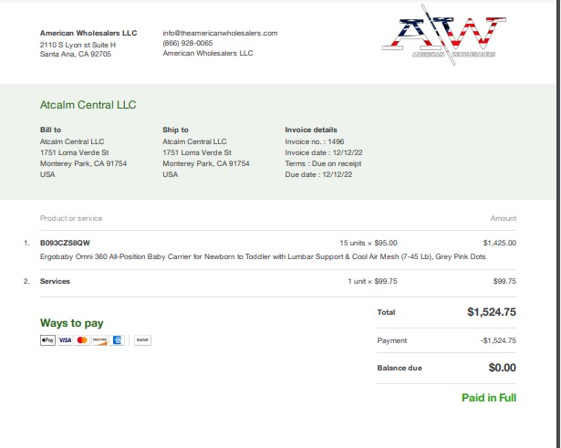Click the Invoice no. 1496 text
This screenshot has width=561, height=448.
click(315, 141)
